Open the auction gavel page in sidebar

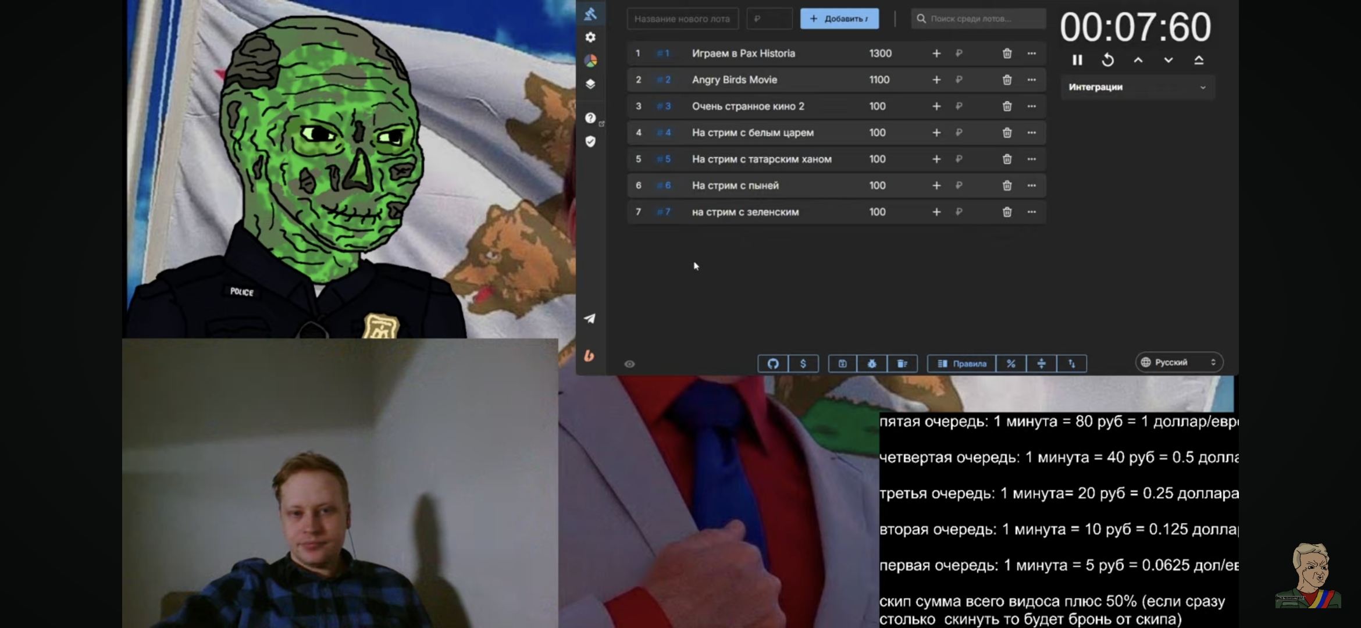[x=590, y=14]
